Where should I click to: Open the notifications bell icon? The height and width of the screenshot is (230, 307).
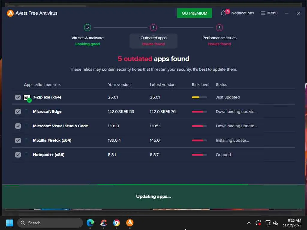[x=223, y=13]
